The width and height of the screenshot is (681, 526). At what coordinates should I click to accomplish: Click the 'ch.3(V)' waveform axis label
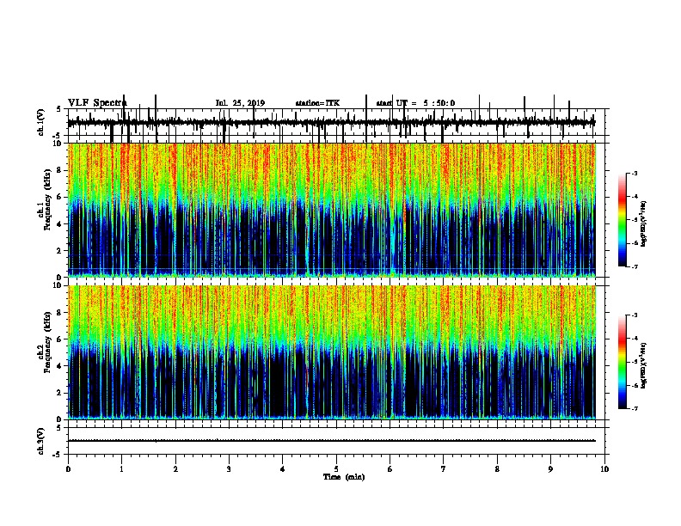(x=41, y=441)
